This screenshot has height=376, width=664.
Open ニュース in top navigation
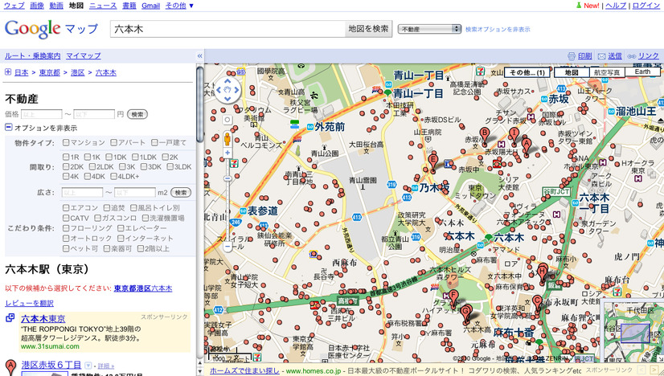pos(103,6)
